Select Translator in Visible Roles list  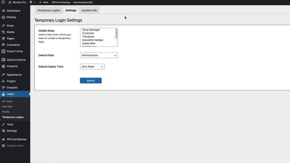88,37
